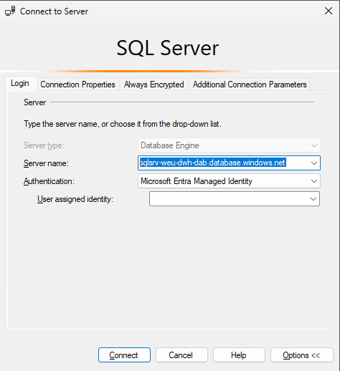Open the Always Encrypted tab
This screenshot has width=340, height=371.
pos(154,85)
